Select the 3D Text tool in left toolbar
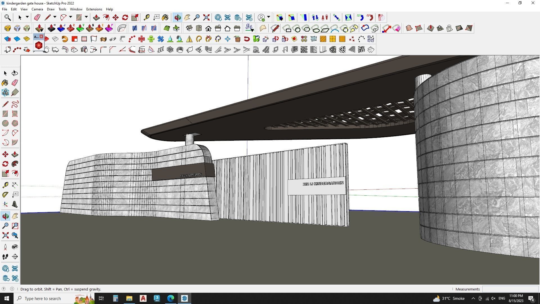The width and height of the screenshot is (540, 304). [x=15, y=205]
